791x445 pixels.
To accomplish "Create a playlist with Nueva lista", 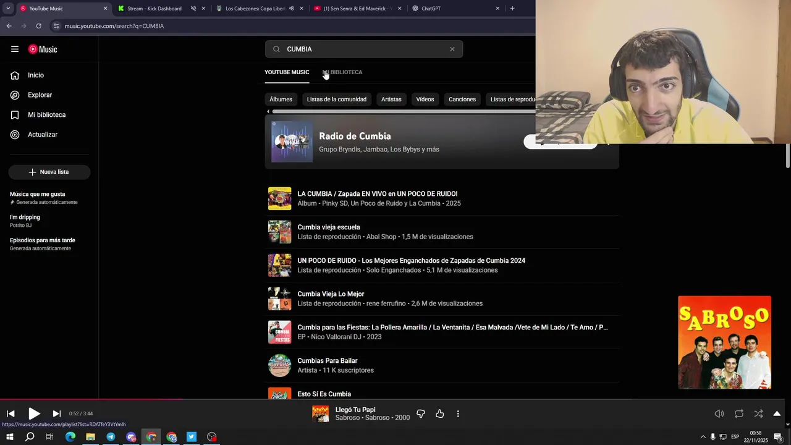I will [x=49, y=172].
